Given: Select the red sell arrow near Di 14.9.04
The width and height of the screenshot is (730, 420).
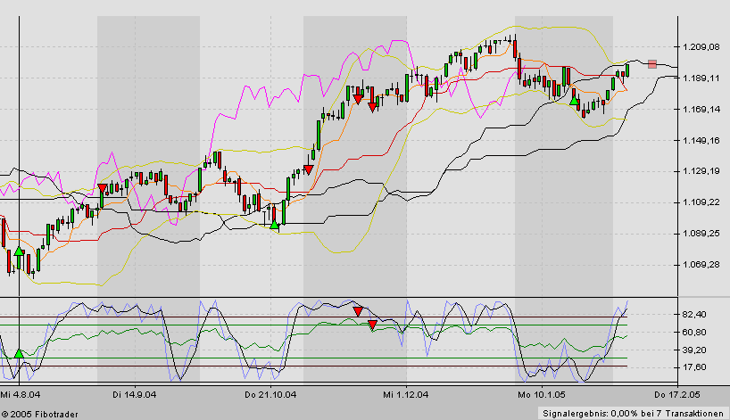Looking at the screenshot, I should point(103,188).
